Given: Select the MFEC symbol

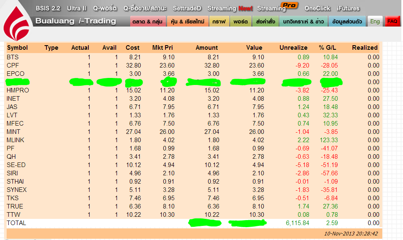Looking at the screenshot, I should click(x=15, y=124).
